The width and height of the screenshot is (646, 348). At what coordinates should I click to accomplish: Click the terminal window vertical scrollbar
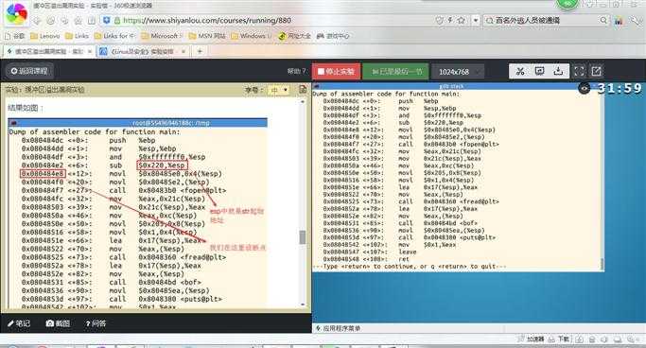(602, 264)
